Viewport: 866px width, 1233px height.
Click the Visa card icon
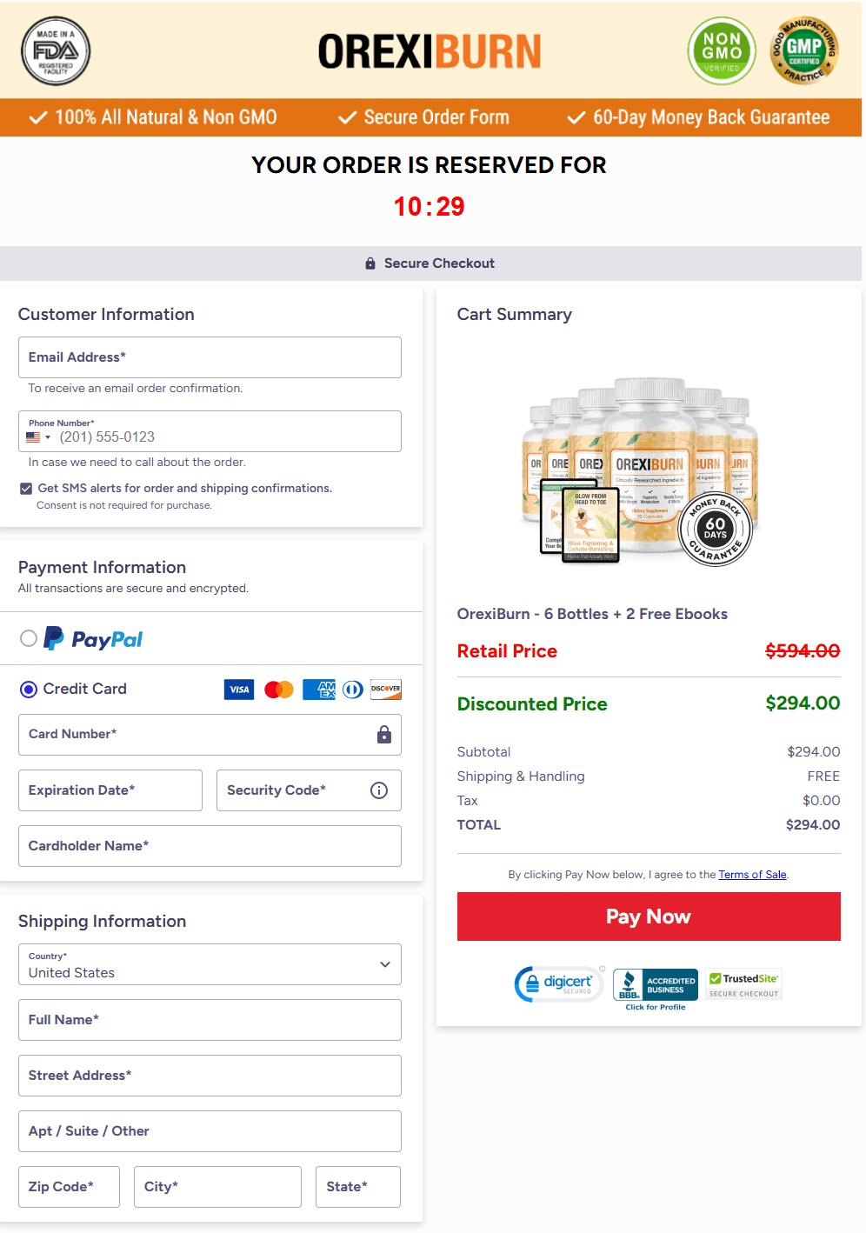(x=238, y=689)
